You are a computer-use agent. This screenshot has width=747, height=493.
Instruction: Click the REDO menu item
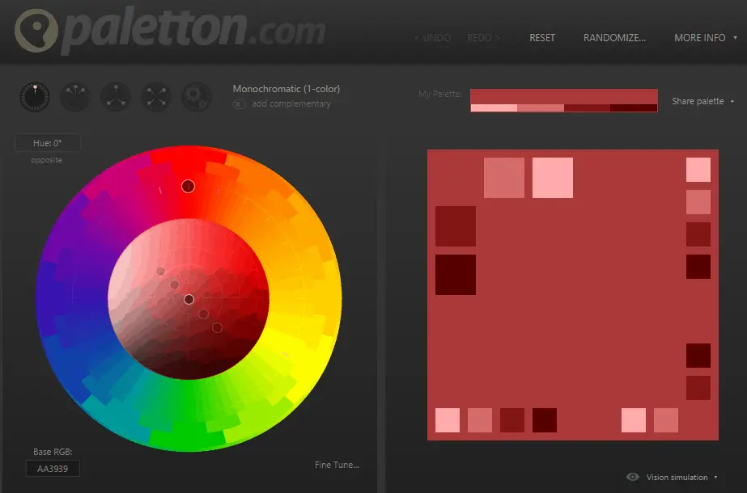(x=483, y=38)
